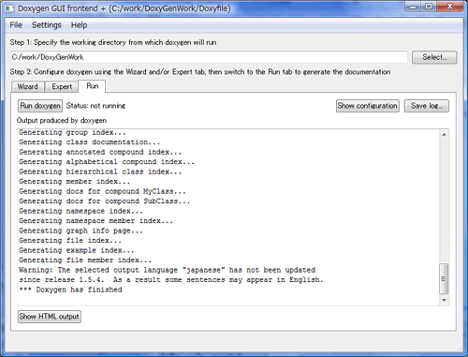Screen dimensions: 468x357
Task: Click 'Generating member index...' line
Action: click(74, 182)
